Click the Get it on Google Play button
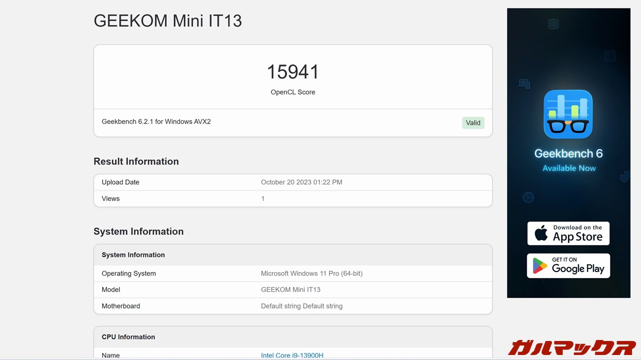 click(568, 265)
